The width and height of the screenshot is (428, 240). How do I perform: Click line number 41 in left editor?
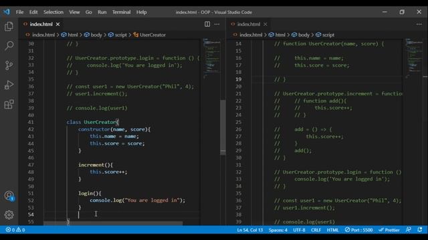(31, 122)
